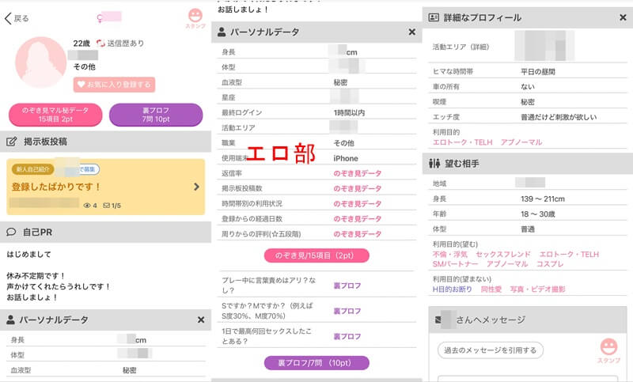
Task: Select the セックスフレンド tag
Action: (x=503, y=254)
